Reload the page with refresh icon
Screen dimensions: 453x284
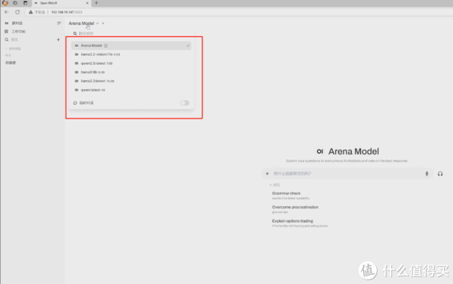click(17, 12)
